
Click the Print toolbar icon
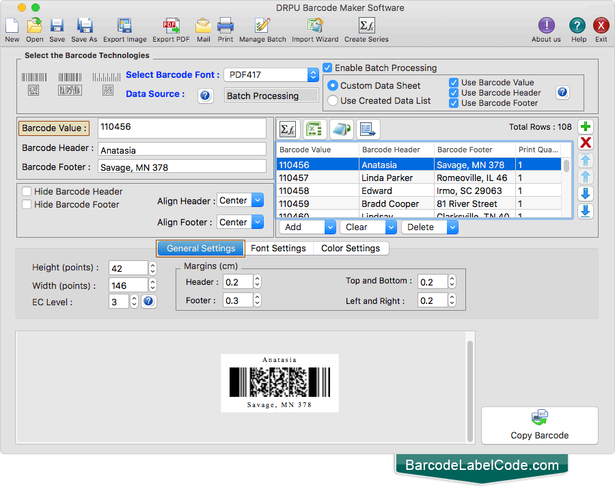tap(225, 26)
